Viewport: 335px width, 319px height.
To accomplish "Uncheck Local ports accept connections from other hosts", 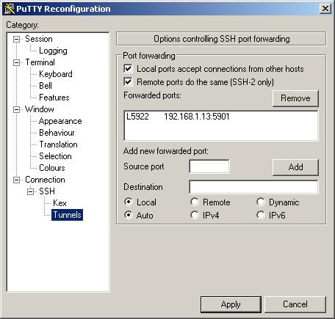I will (x=128, y=69).
